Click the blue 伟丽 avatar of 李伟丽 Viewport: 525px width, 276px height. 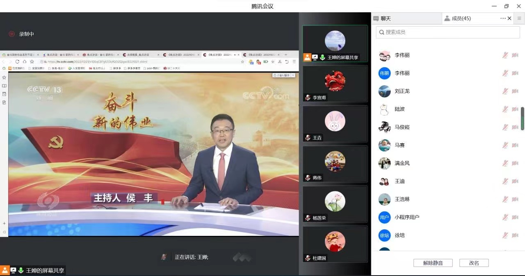click(384, 73)
